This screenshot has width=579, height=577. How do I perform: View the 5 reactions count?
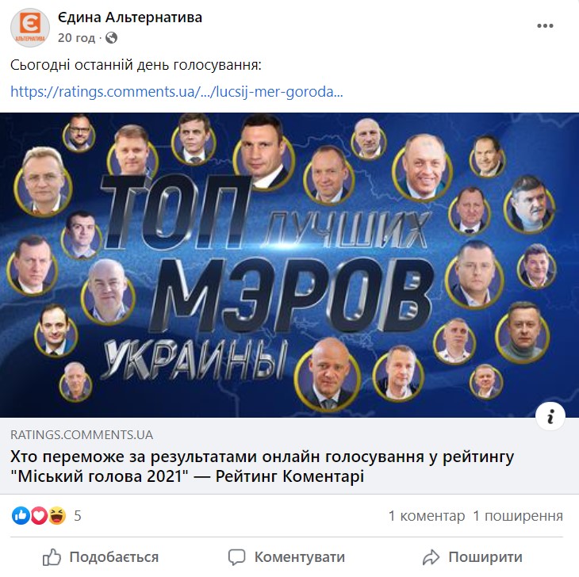pyautogui.click(x=77, y=515)
